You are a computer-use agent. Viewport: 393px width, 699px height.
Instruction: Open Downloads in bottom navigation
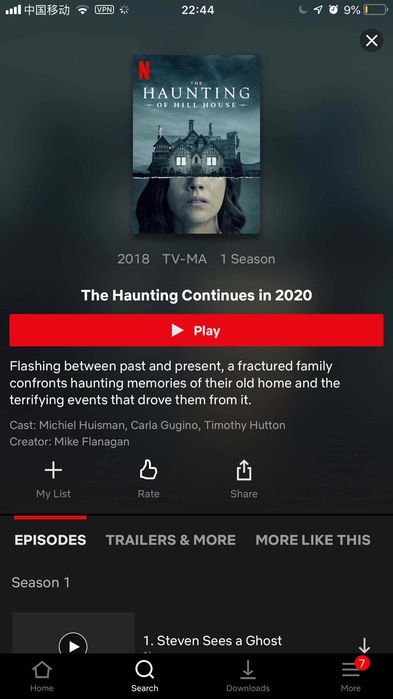[248, 676]
